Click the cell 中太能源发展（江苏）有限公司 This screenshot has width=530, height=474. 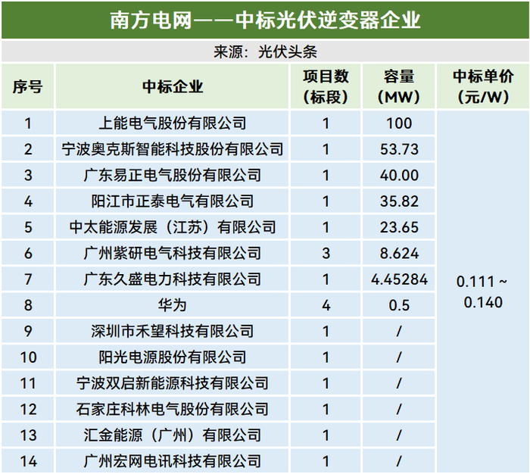point(173,227)
